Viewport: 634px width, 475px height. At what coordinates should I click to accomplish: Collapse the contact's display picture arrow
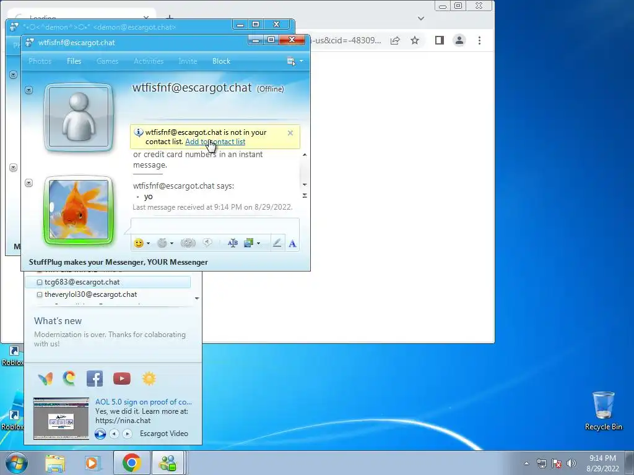[28, 90]
